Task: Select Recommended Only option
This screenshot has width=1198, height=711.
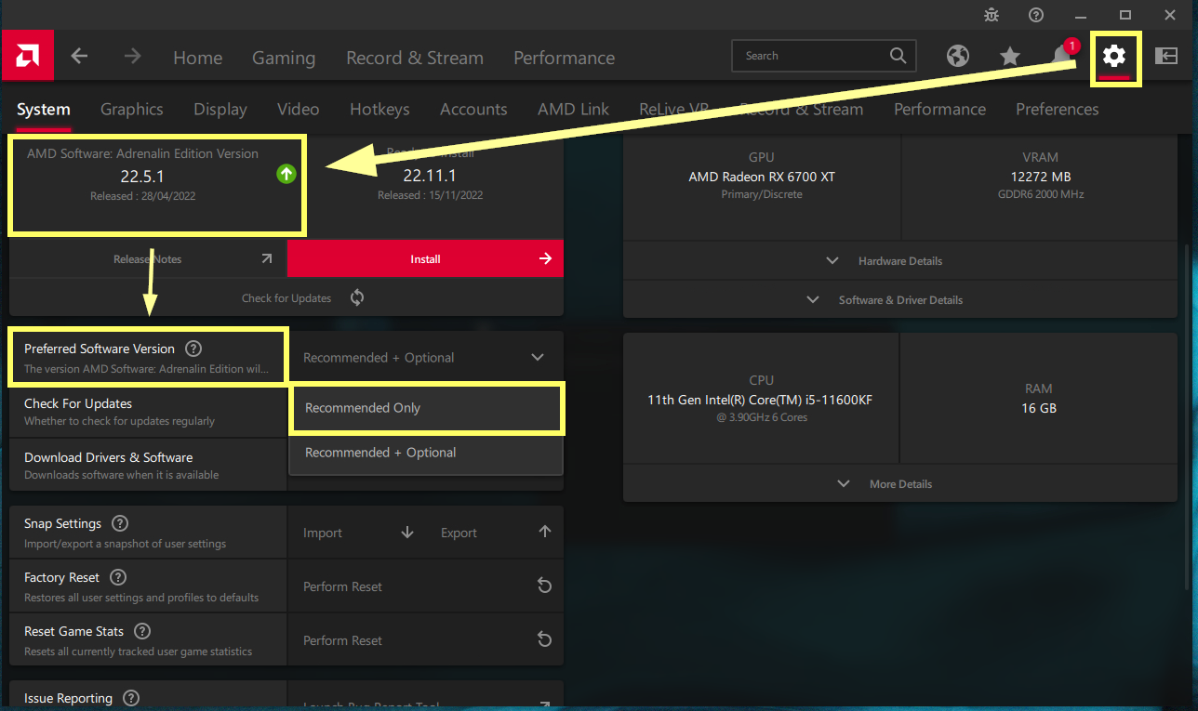Action: (426, 408)
